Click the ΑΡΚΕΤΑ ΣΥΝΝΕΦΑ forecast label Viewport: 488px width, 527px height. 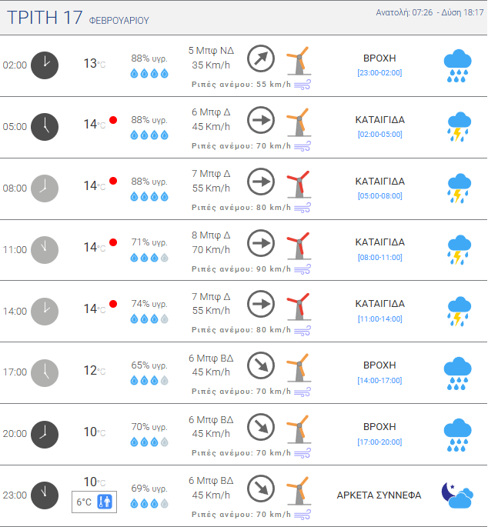pyautogui.click(x=379, y=495)
